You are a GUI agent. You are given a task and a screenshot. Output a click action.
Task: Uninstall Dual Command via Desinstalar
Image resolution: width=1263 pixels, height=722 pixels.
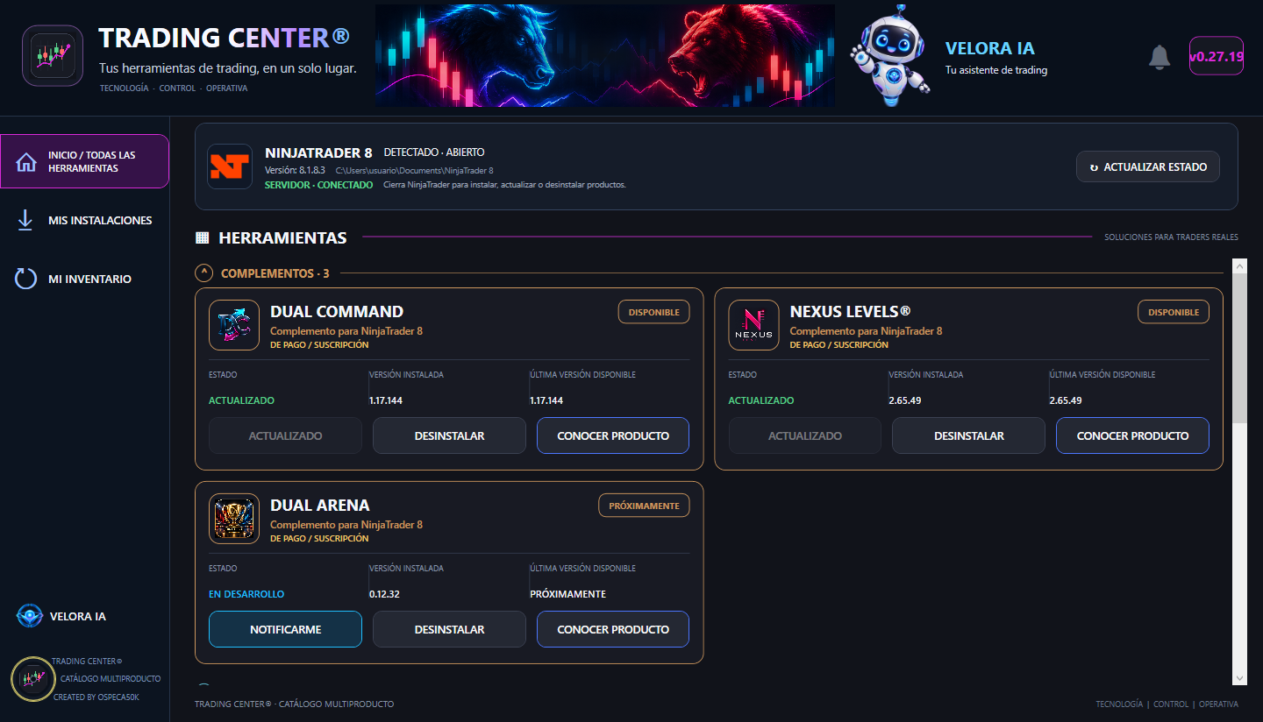[x=449, y=435]
